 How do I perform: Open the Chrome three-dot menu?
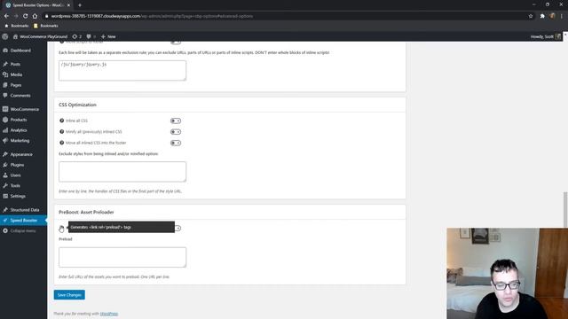(562, 16)
